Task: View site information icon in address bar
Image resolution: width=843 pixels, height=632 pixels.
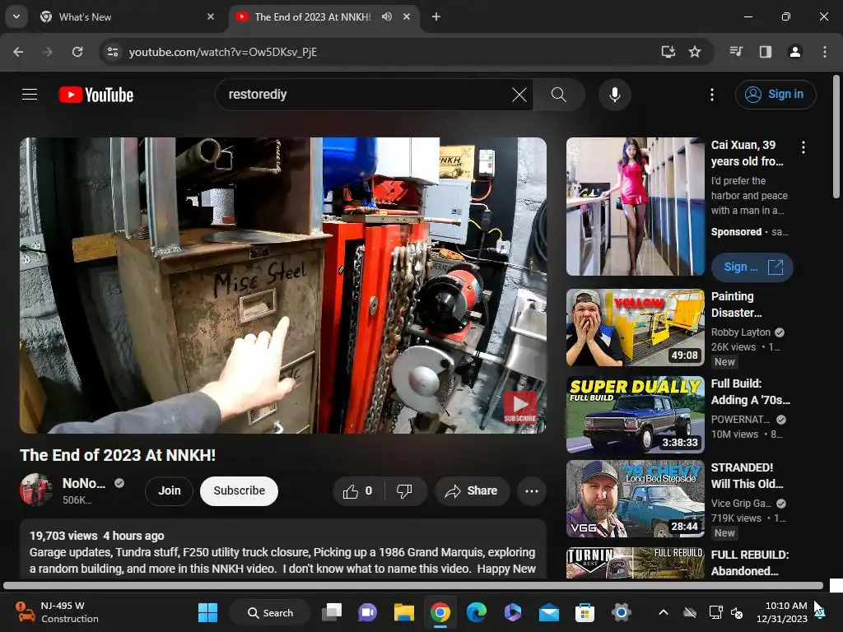Action: [x=112, y=52]
